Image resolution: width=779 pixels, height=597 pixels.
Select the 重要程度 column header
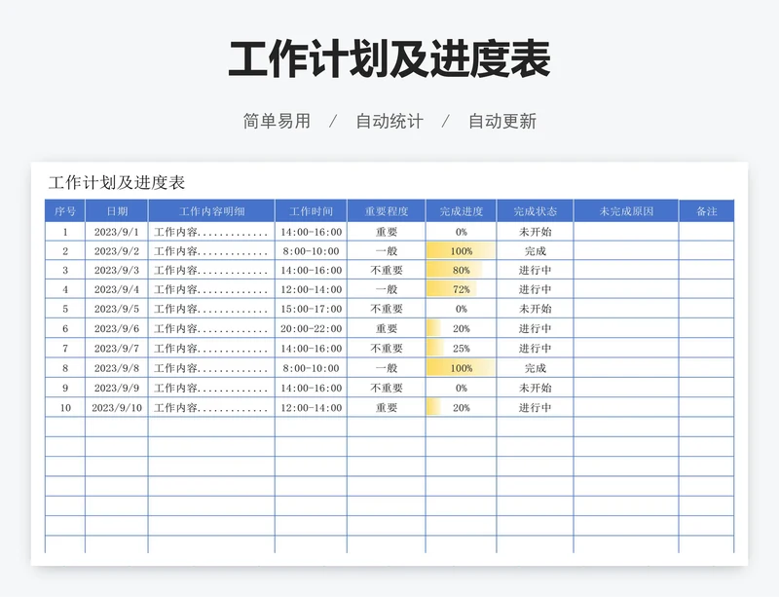pyautogui.click(x=387, y=211)
